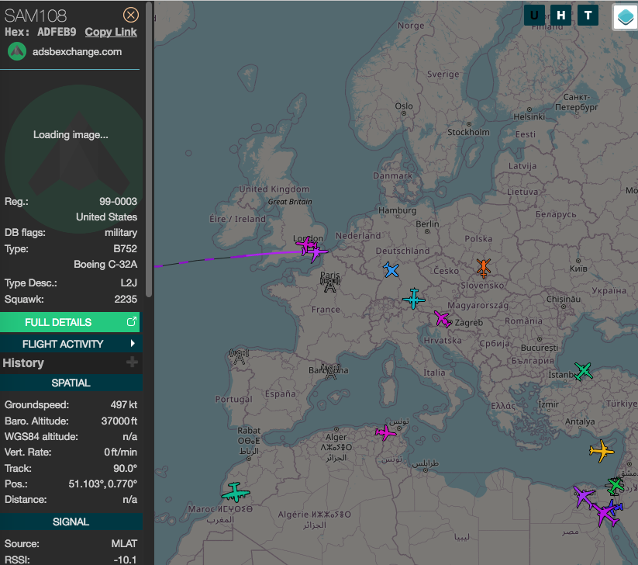The image size is (638, 565).
Task: Click the type value B752
Action: [126, 248]
